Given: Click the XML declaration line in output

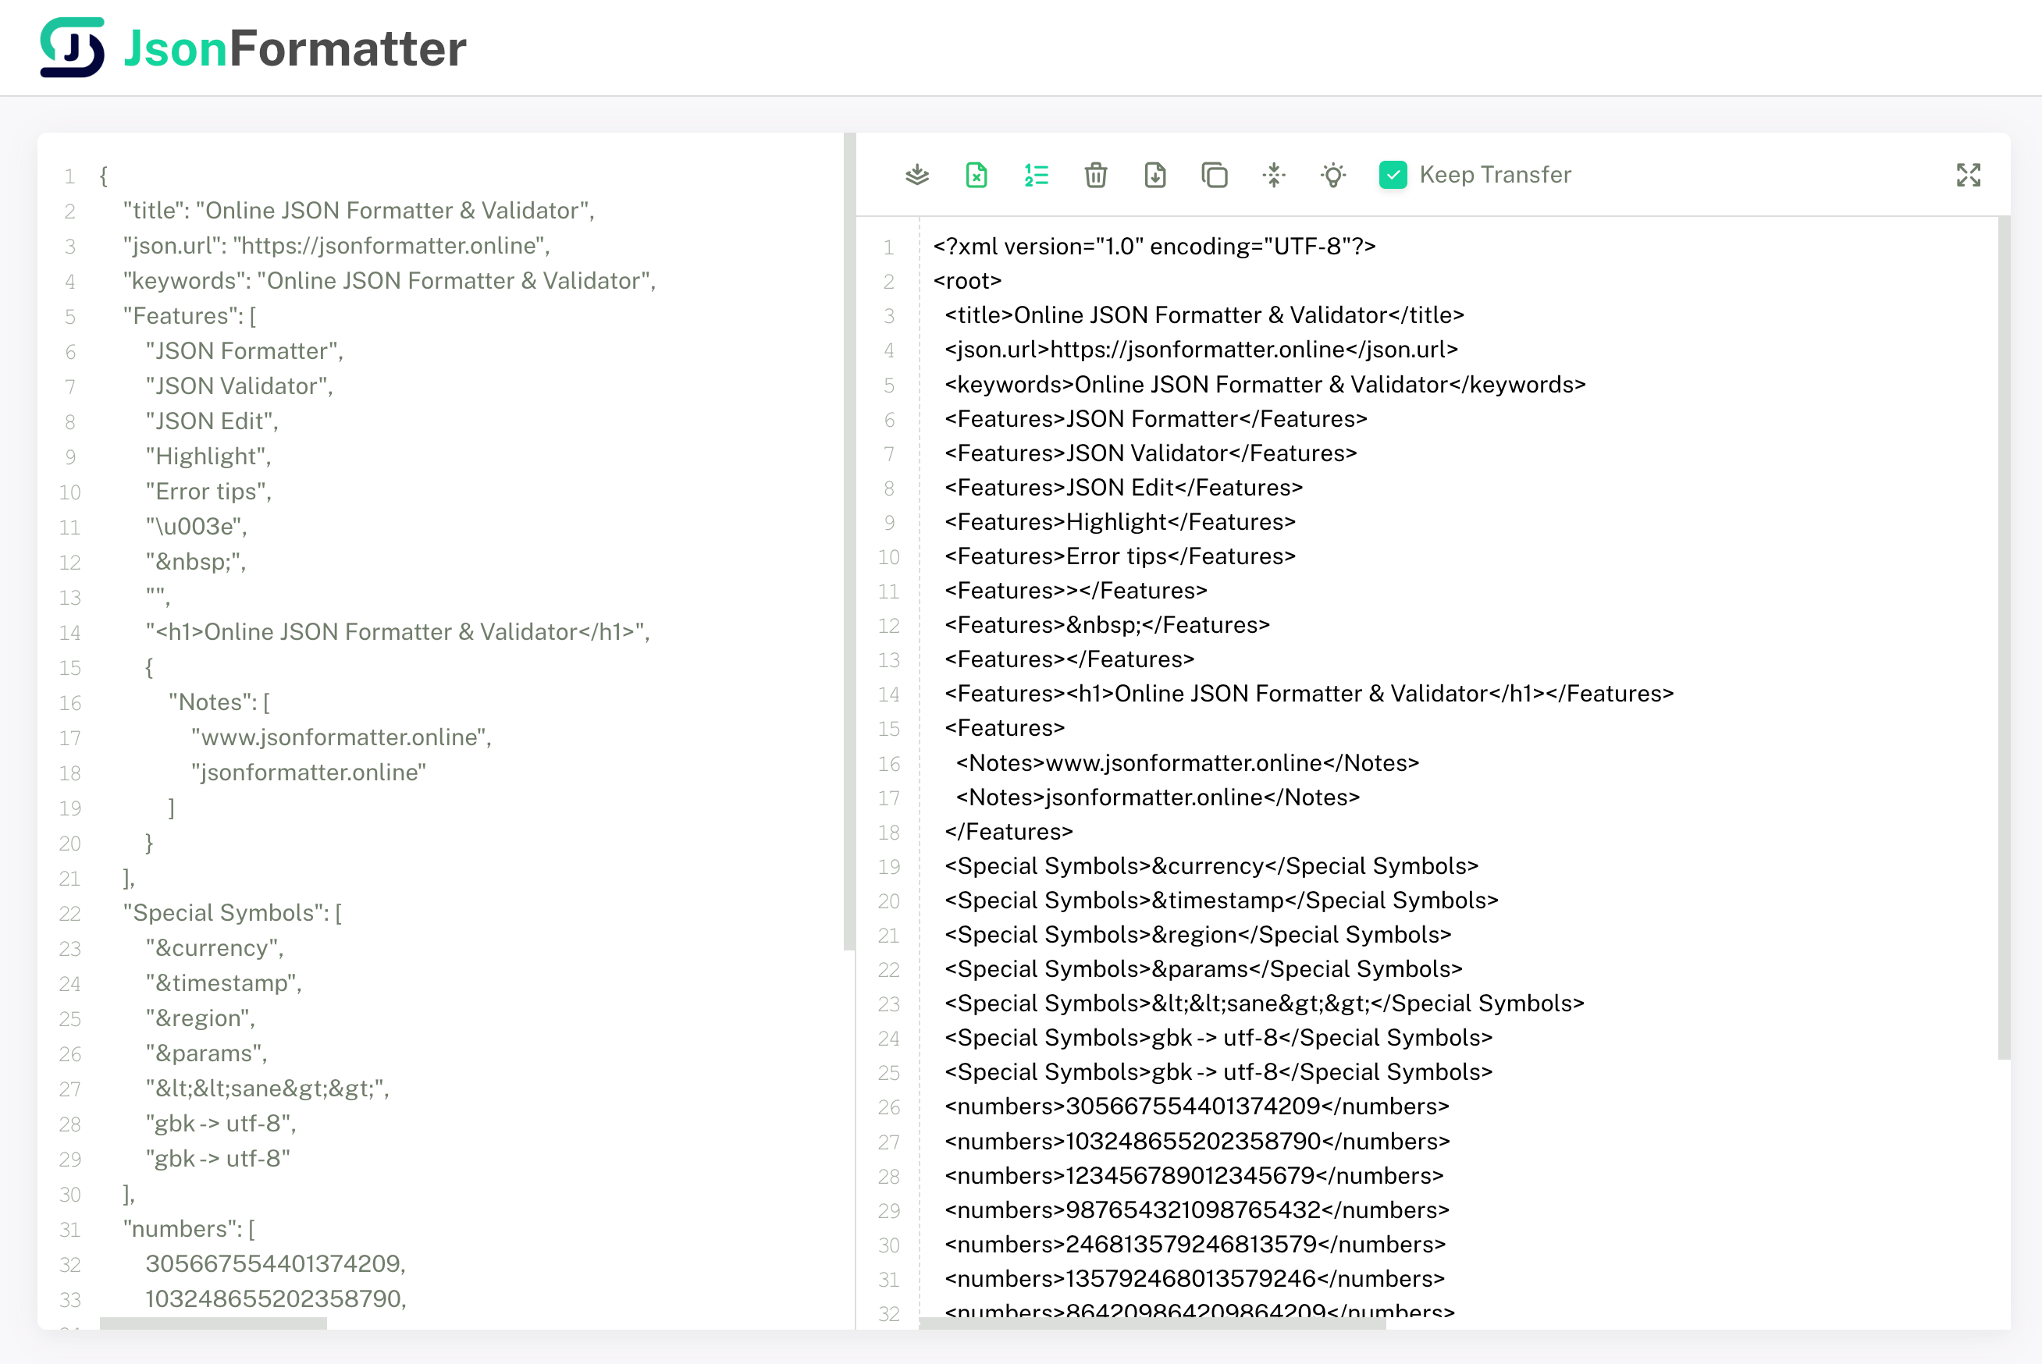Looking at the screenshot, I should 1154,246.
